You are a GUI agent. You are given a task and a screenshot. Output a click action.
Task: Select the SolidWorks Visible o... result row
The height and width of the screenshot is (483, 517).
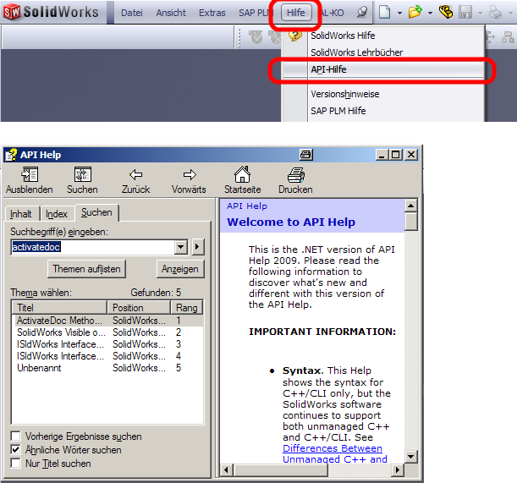click(107, 332)
